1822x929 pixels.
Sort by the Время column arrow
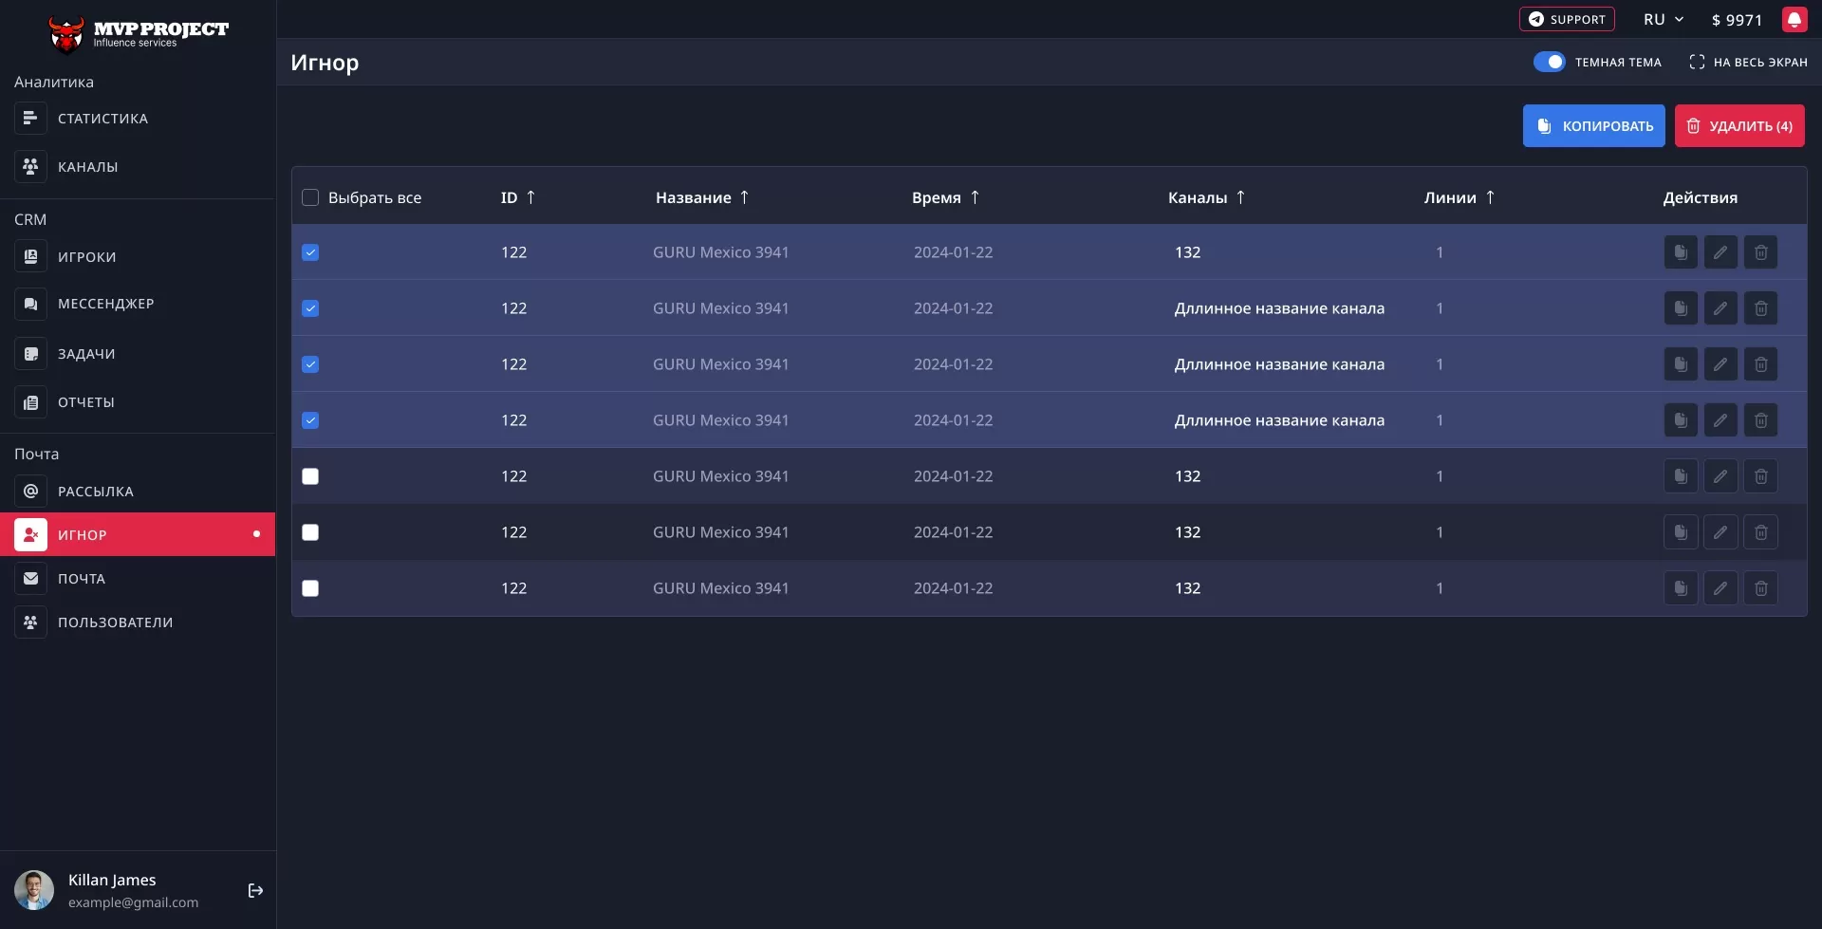pyautogui.click(x=975, y=197)
